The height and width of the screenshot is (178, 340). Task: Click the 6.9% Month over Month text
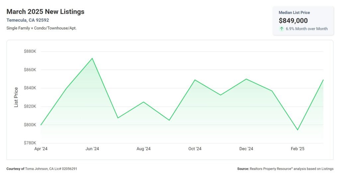[x=306, y=29]
